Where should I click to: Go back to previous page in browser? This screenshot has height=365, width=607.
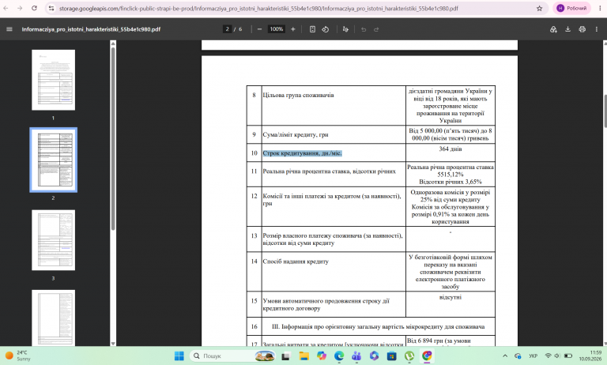[x=6, y=8]
